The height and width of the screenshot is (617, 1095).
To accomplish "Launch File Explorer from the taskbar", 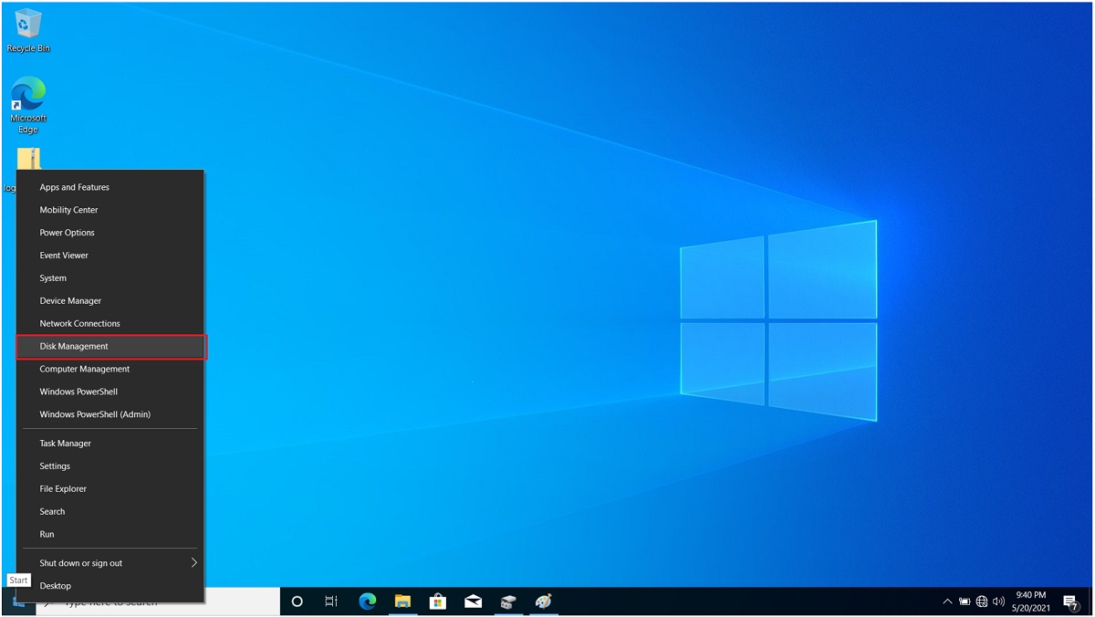I will tap(402, 601).
